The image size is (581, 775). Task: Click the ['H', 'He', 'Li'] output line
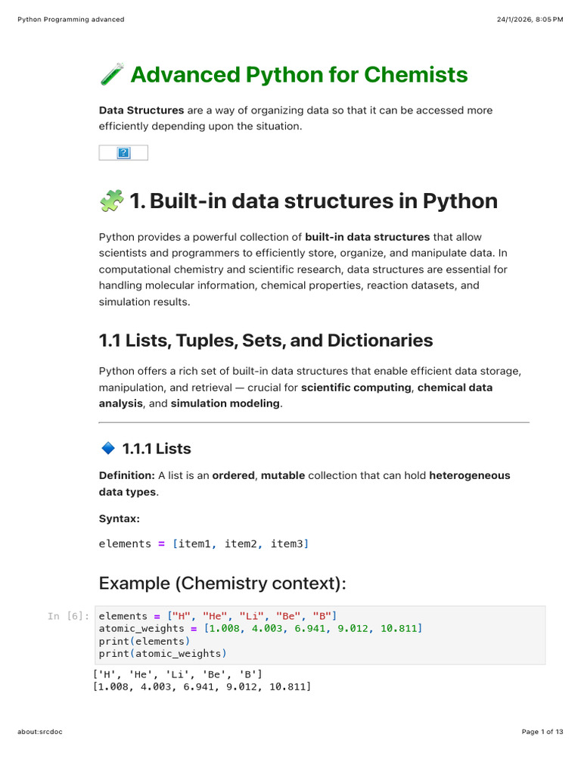point(178,674)
